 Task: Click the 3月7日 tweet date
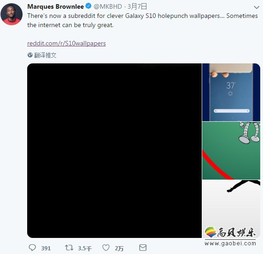click(137, 6)
